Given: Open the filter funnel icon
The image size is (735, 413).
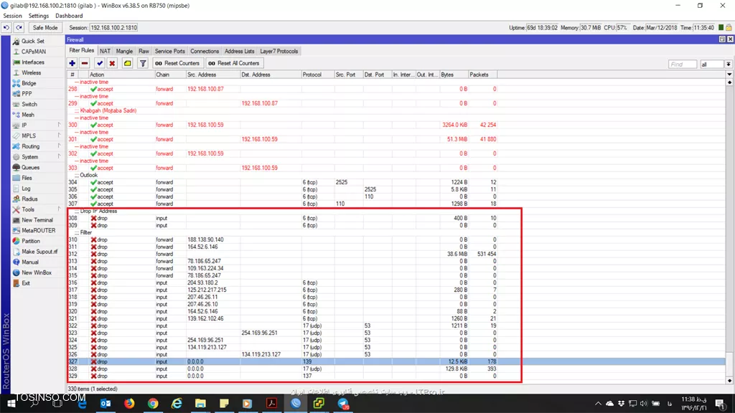Looking at the screenshot, I should click(x=143, y=63).
